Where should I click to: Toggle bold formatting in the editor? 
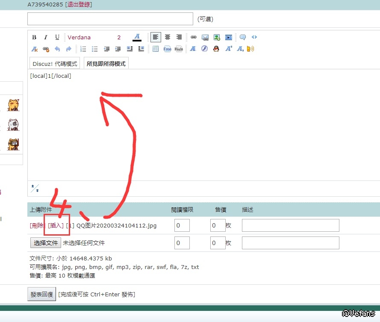point(34,37)
